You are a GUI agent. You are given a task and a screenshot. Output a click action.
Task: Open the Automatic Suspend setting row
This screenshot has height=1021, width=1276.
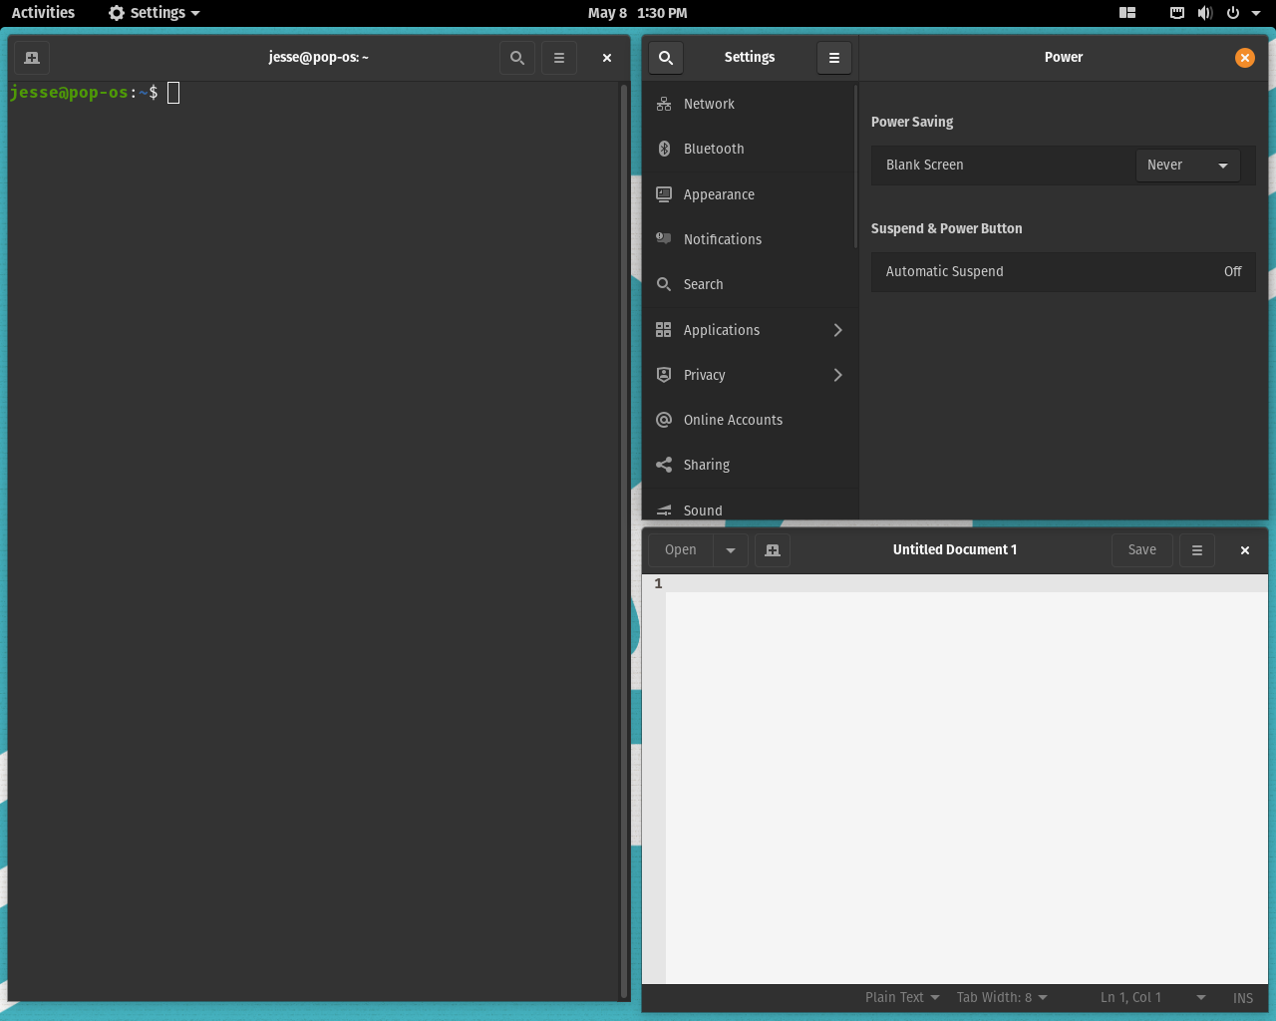(1064, 271)
